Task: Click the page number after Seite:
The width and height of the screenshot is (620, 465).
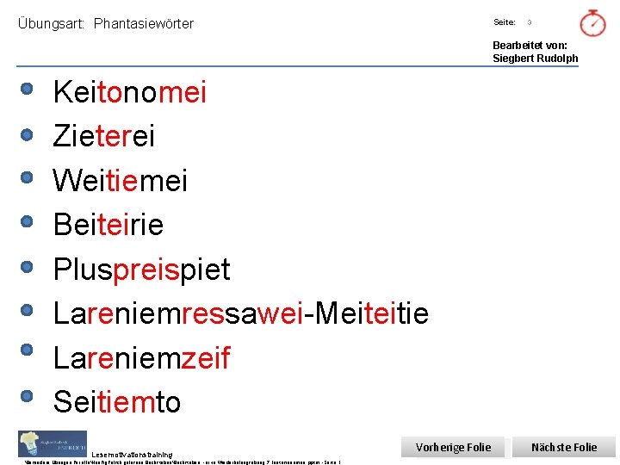Action: point(530,22)
